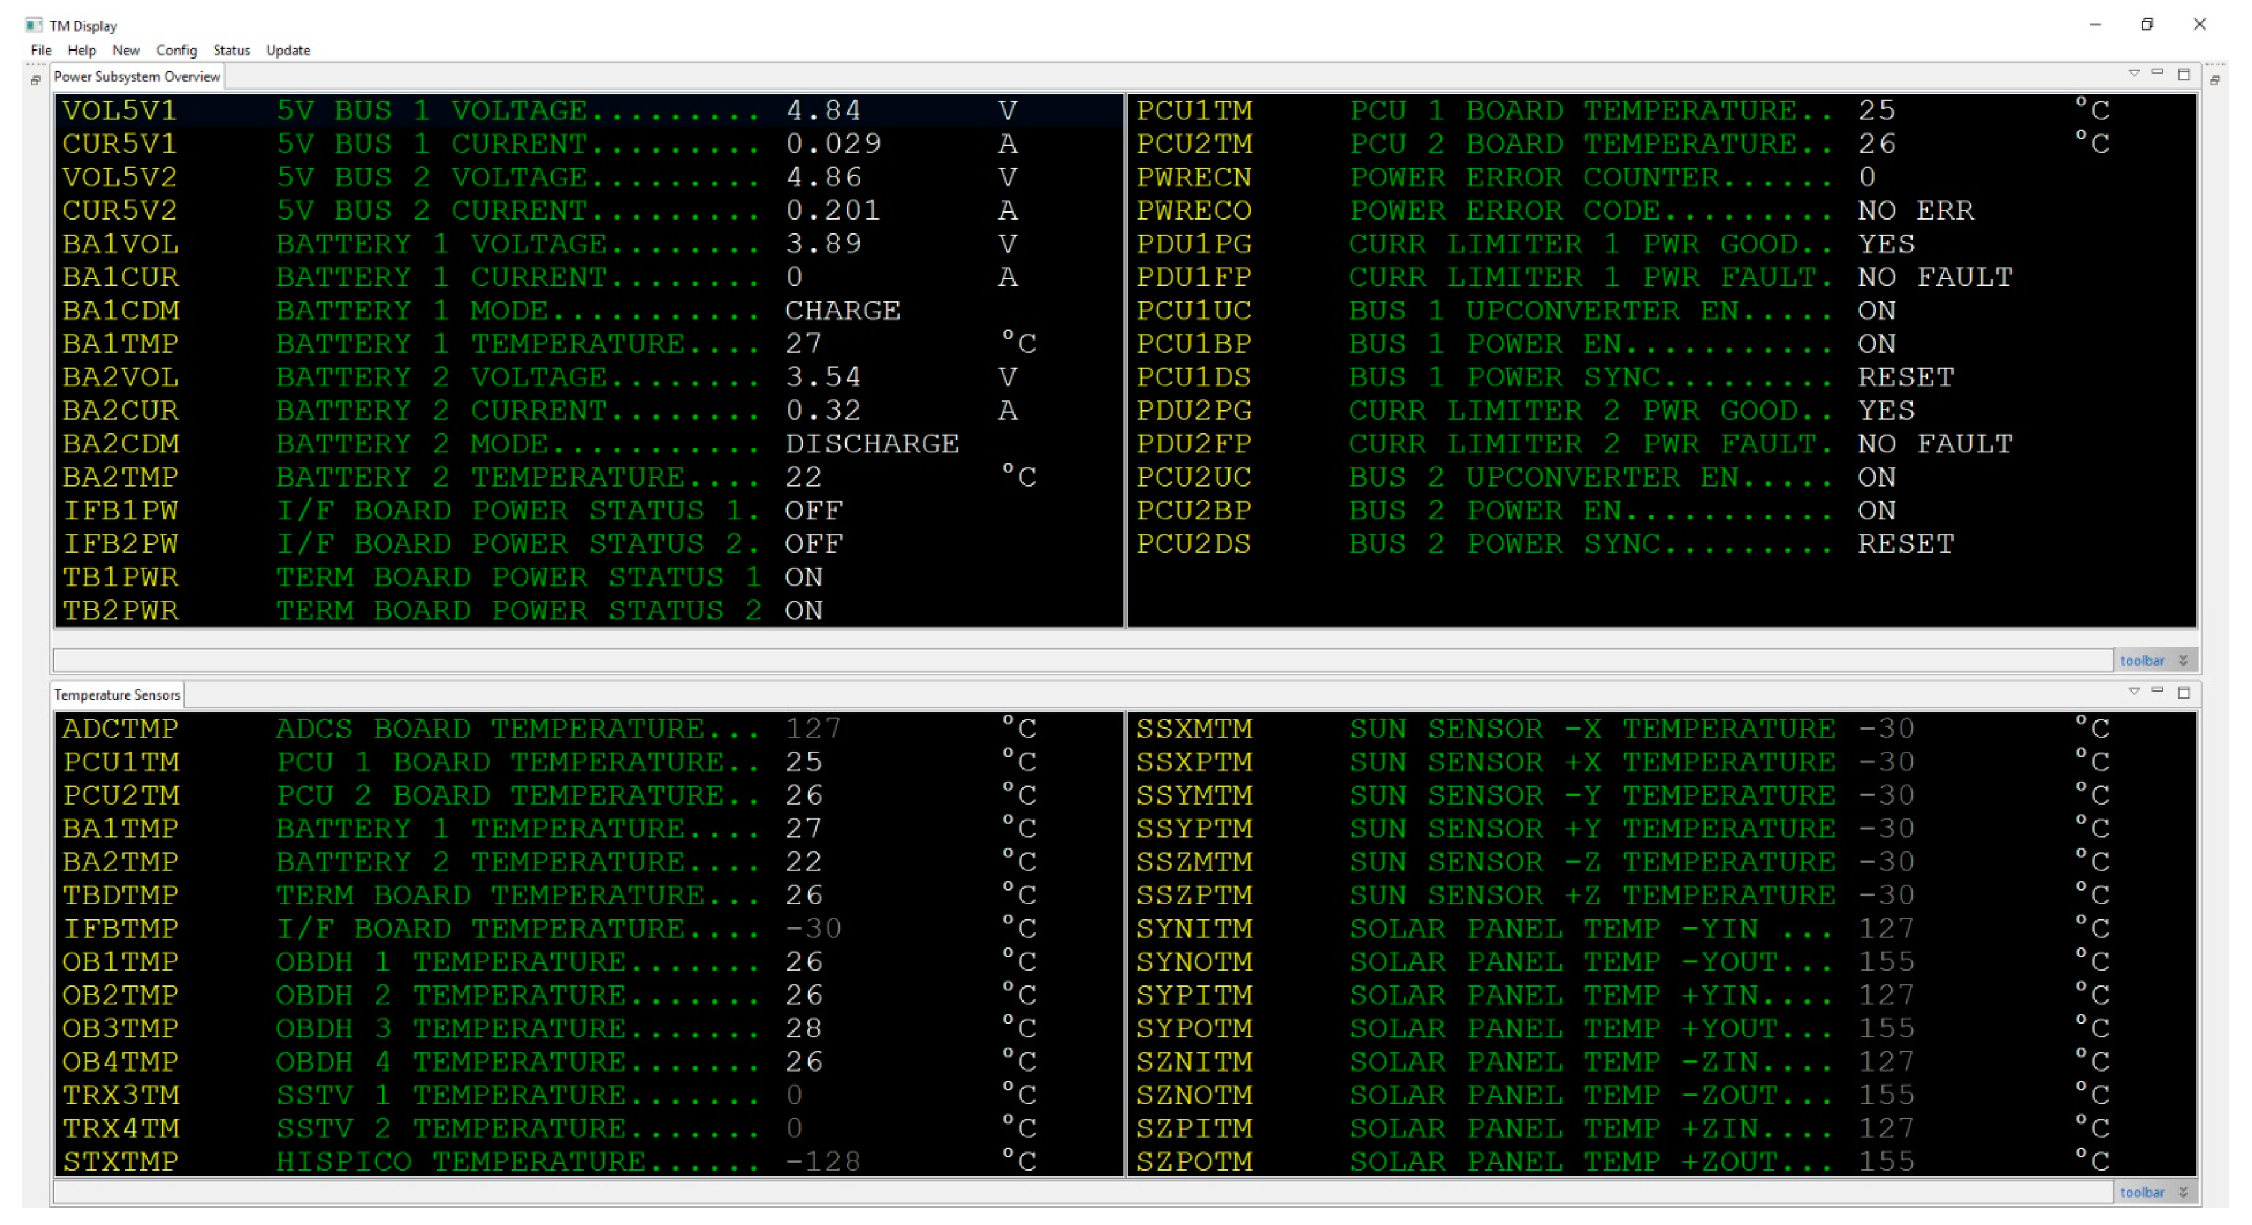Click the TRX3TM SSTV 1 temperature row

click(x=590, y=1096)
